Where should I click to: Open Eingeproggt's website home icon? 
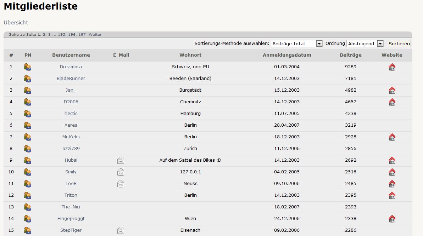tap(392, 219)
